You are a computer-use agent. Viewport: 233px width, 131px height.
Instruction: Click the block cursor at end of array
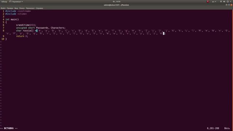pos(163,33)
